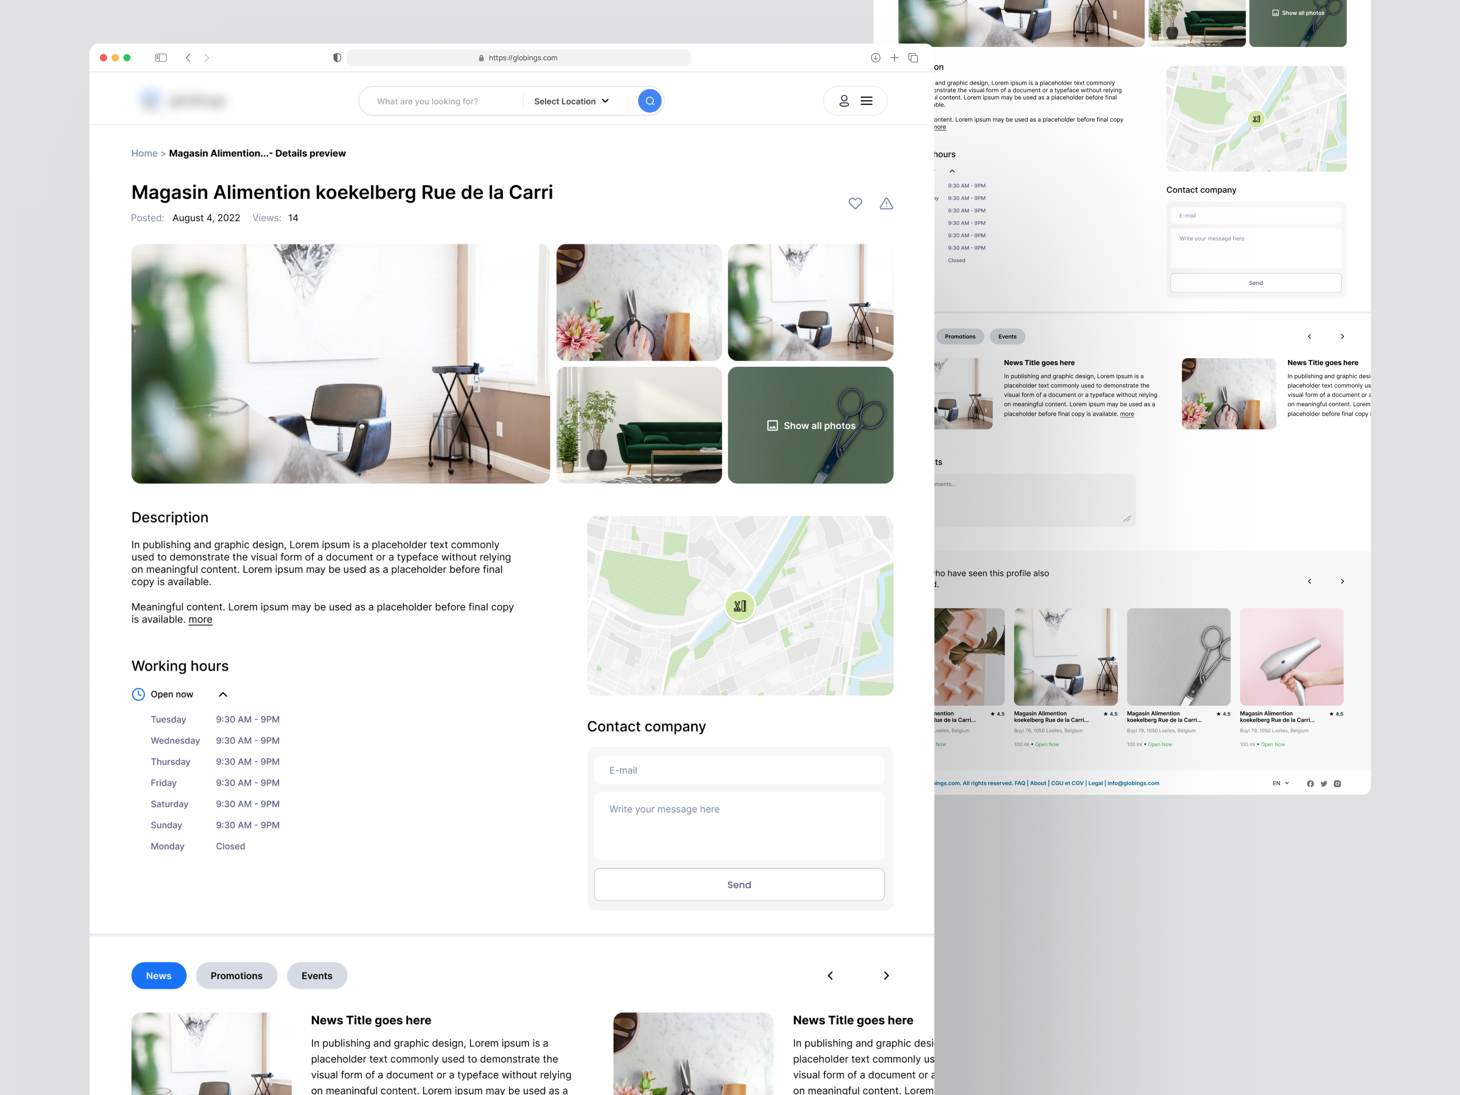Click Send in the Contact company form
Image resolution: width=1460 pixels, height=1095 pixels.
(739, 885)
